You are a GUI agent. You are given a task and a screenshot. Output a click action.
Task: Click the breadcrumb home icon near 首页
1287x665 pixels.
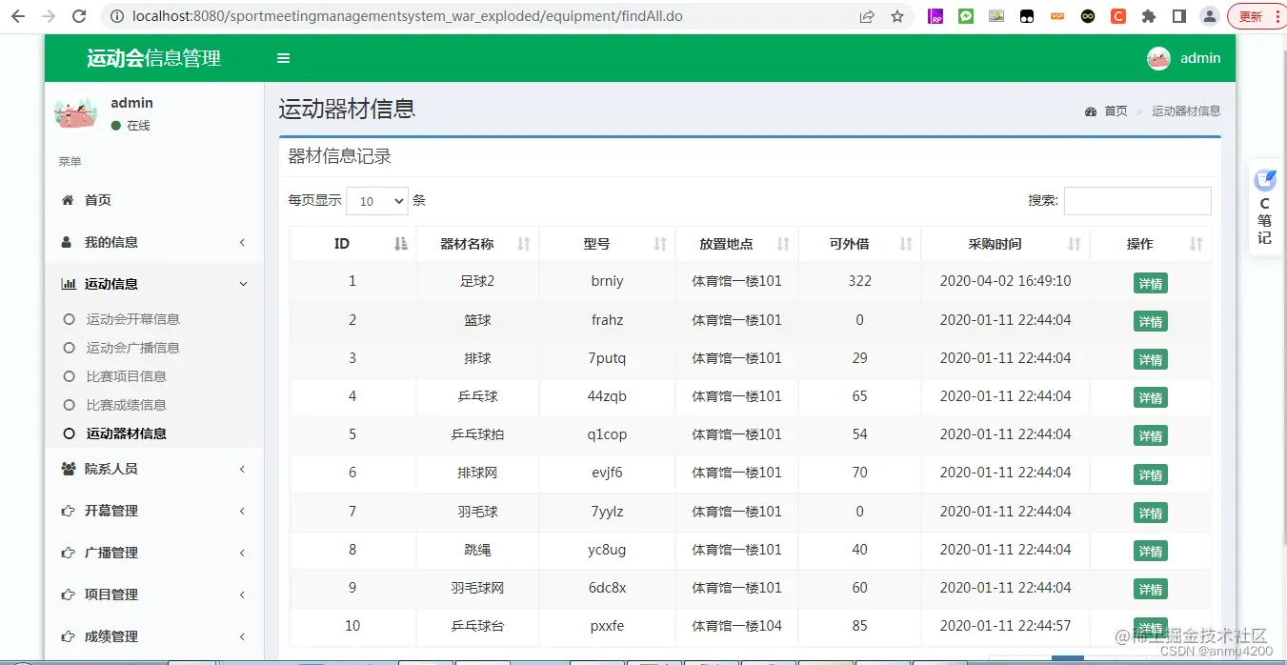[x=1091, y=111]
